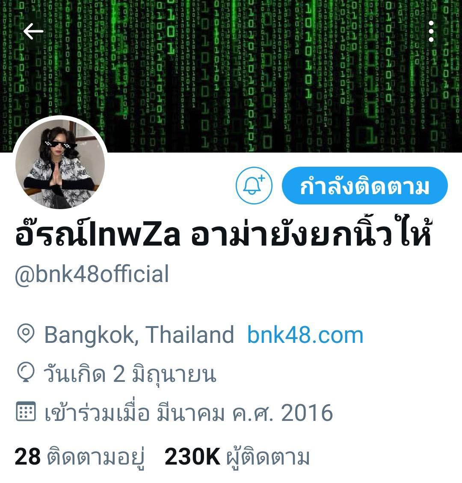Tap the pixel sunglasses on avatar
462x483 pixels.
pyautogui.click(x=57, y=144)
